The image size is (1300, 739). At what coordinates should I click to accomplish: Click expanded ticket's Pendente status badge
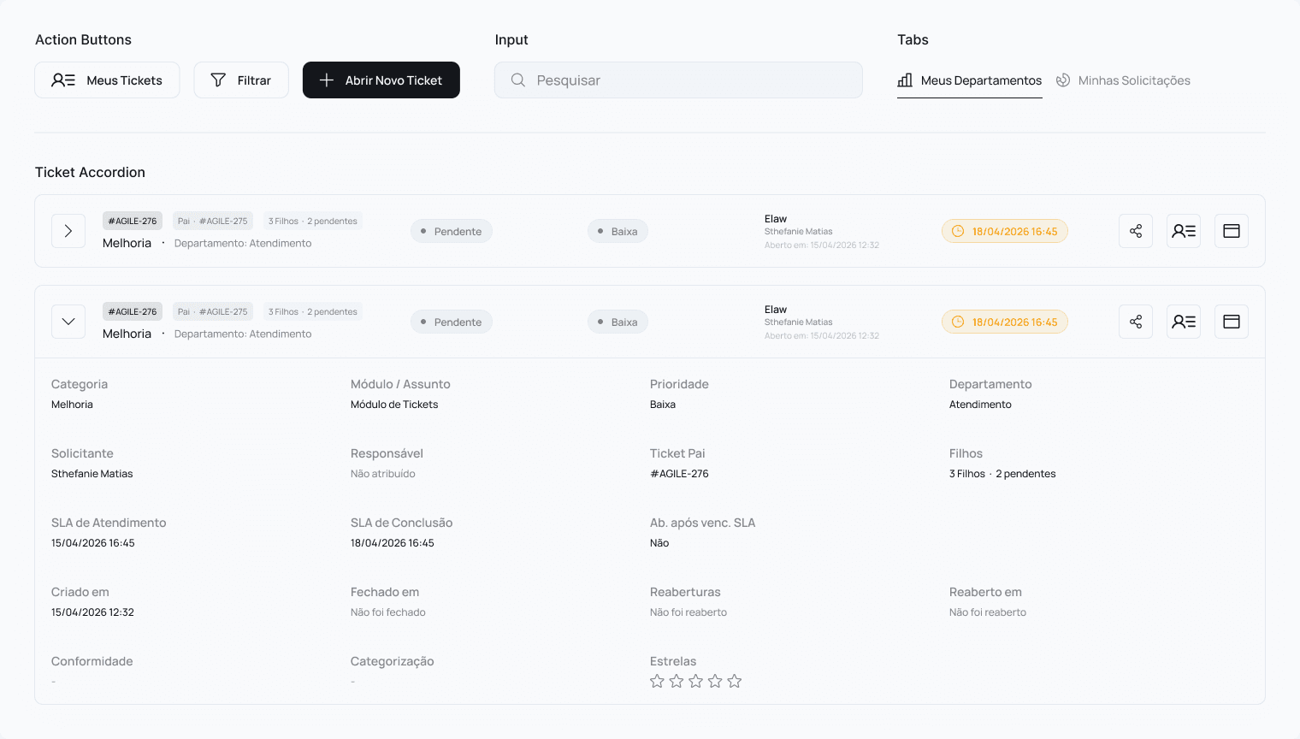point(452,322)
